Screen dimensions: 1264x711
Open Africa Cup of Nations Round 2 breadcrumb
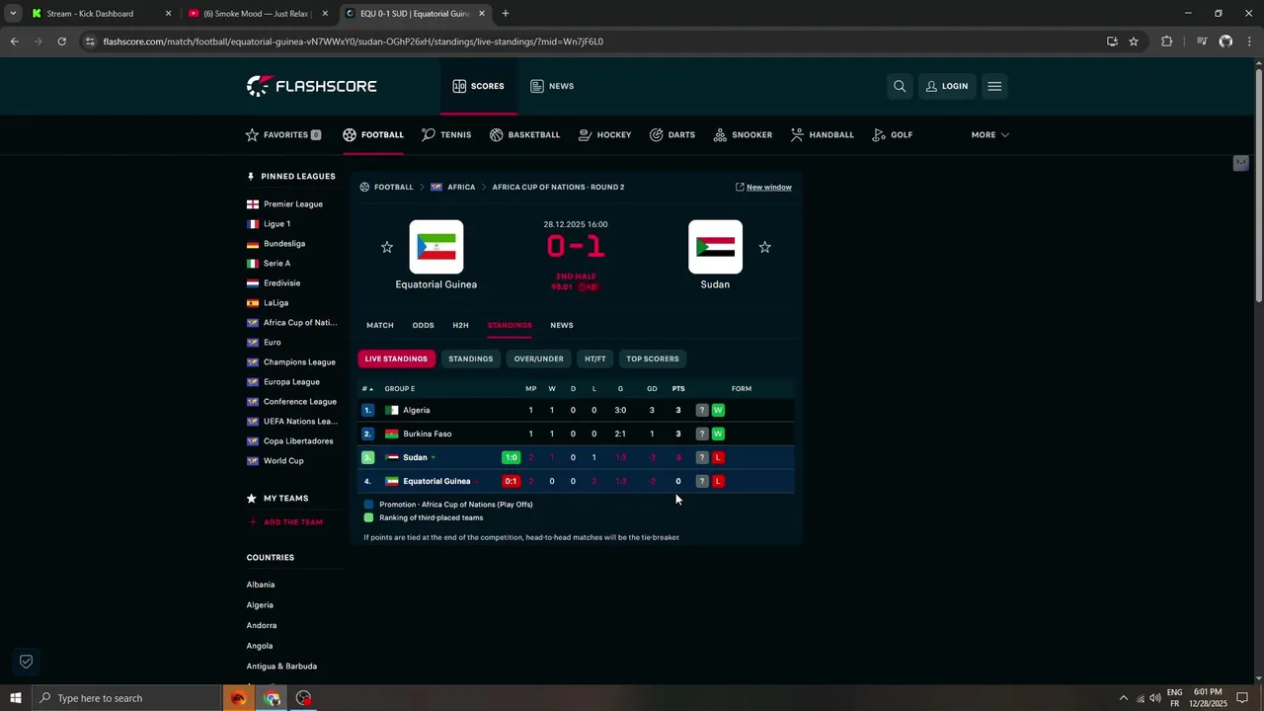(558, 187)
